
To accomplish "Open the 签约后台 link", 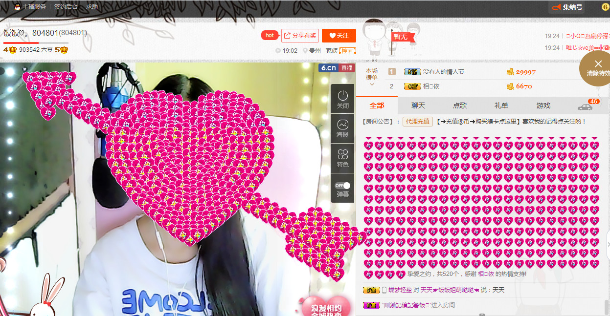I will point(66,7).
